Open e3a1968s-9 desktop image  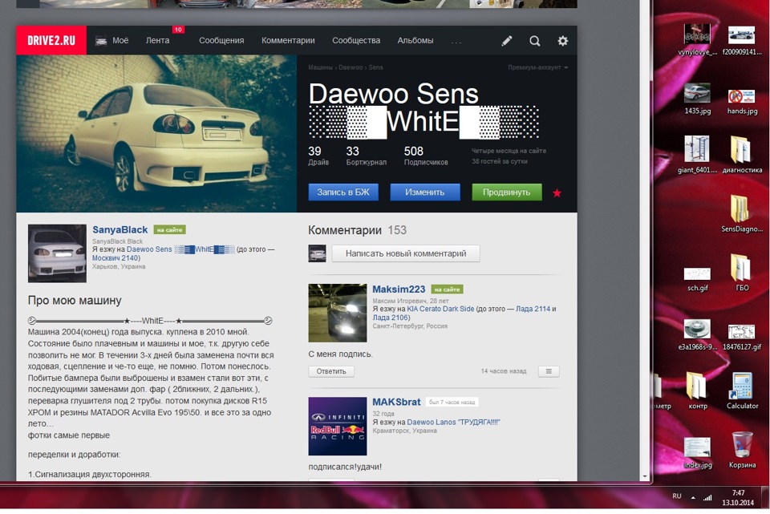[x=697, y=335]
